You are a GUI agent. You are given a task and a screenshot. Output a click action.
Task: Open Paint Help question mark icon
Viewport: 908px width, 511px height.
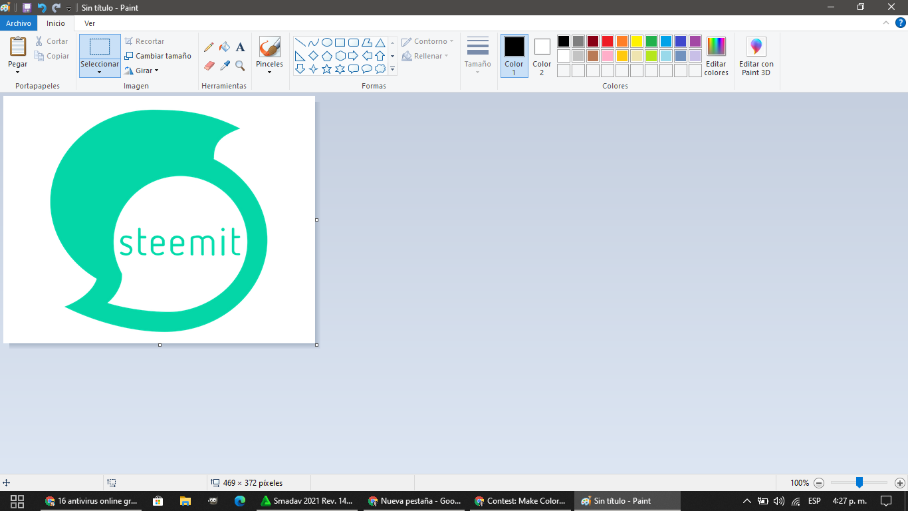coord(901,23)
